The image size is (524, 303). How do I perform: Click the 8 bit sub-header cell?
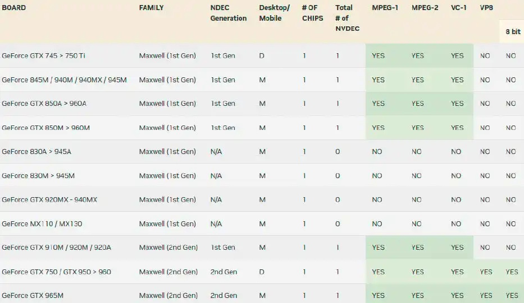coord(512,32)
